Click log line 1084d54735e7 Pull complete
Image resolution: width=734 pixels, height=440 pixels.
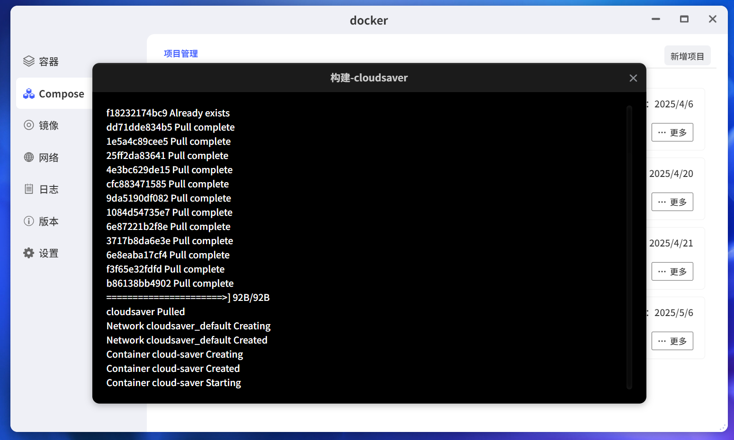170,212
